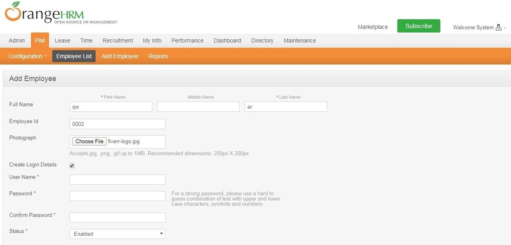Select the PIM tab

tap(40, 40)
